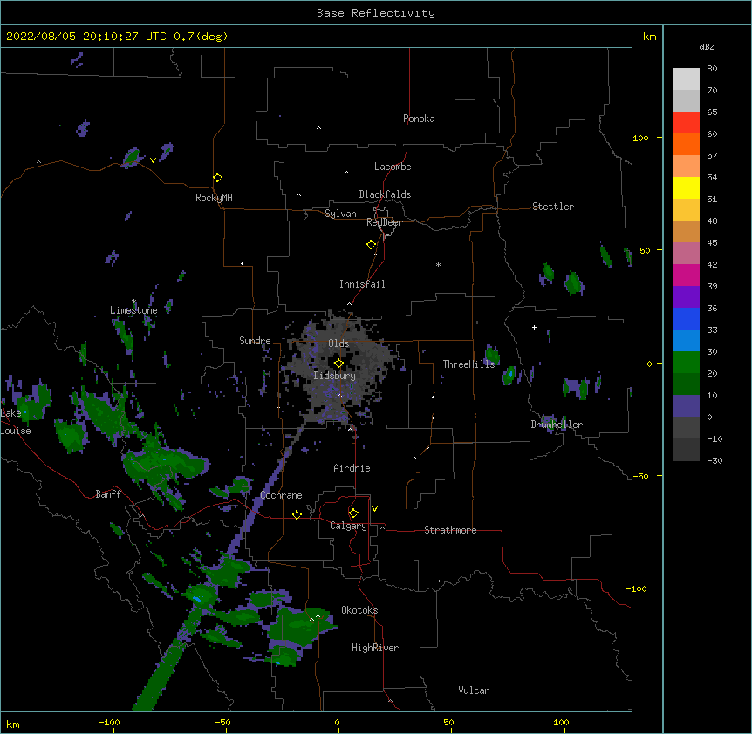Viewport: 752px width, 734px height.
Task: Click the Airdrie city label
Action: click(352, 468)
